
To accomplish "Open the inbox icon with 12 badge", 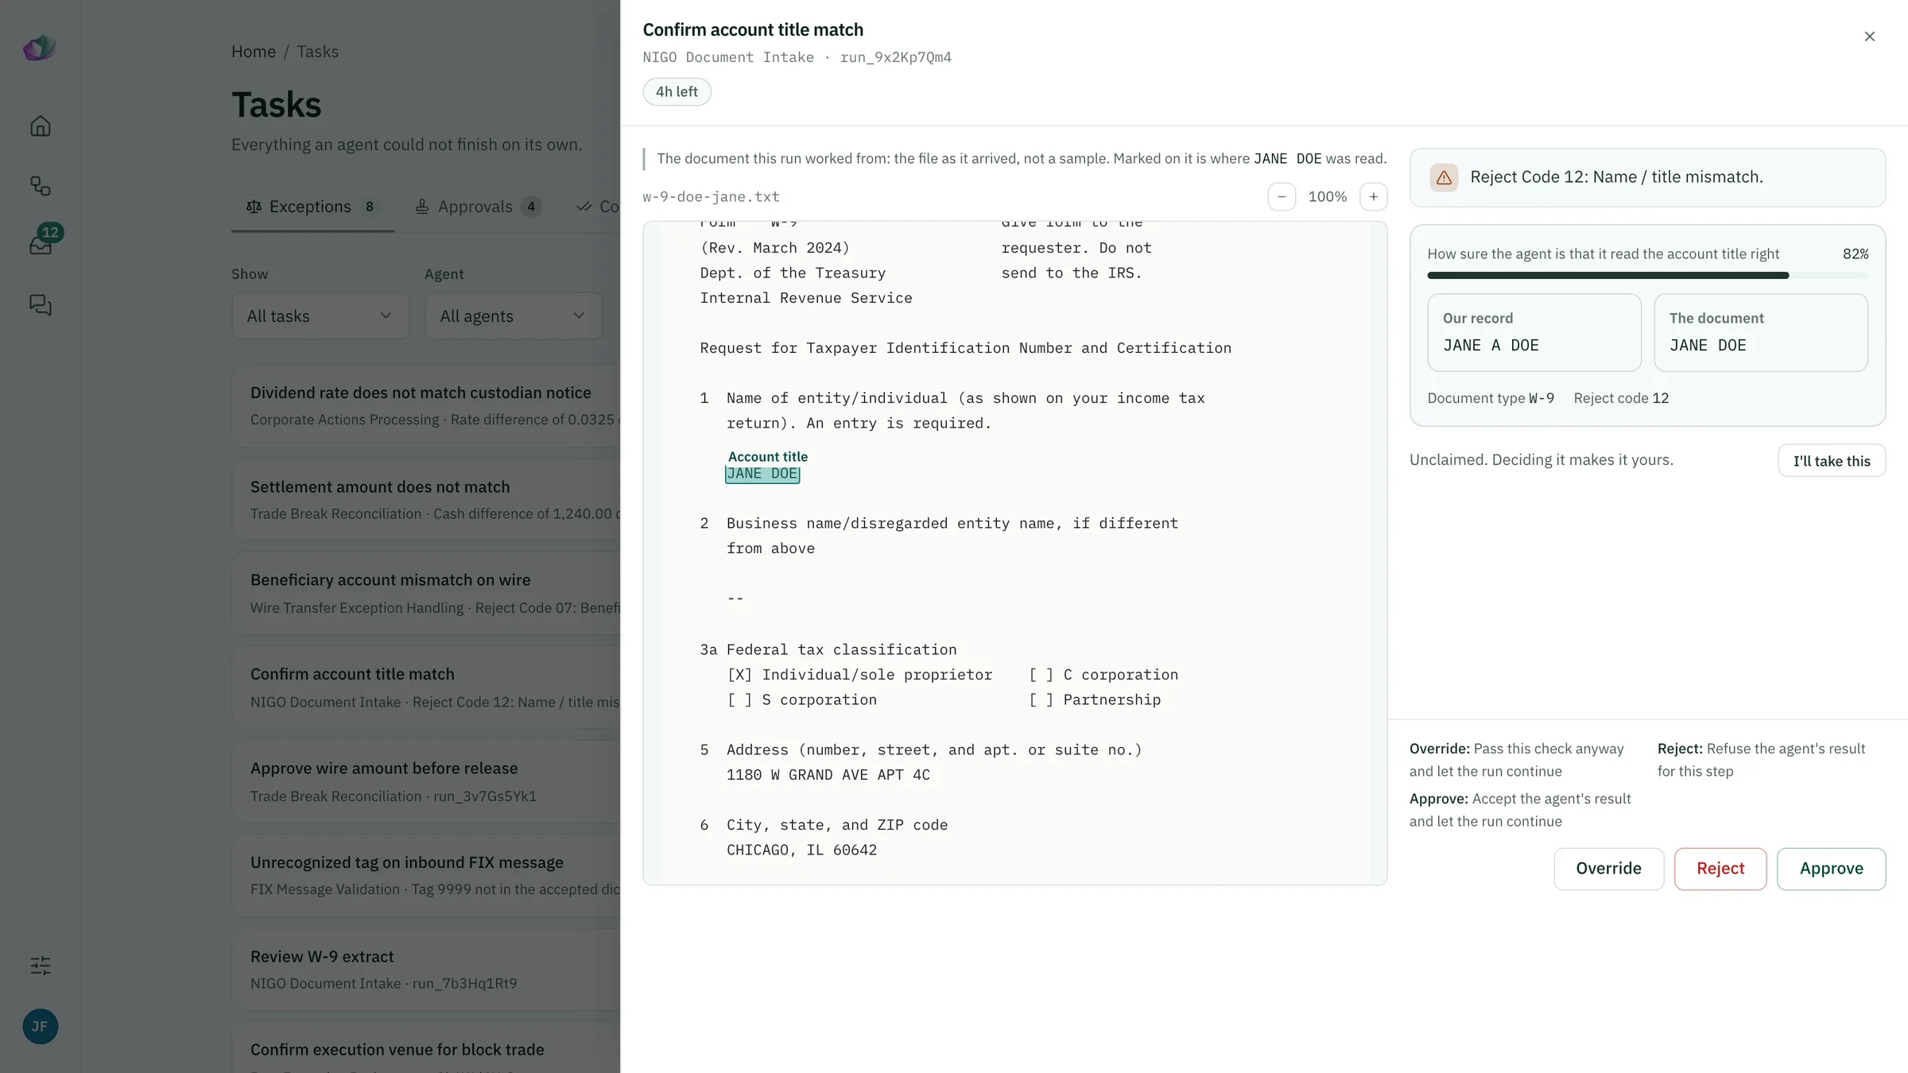I will 41,245.
